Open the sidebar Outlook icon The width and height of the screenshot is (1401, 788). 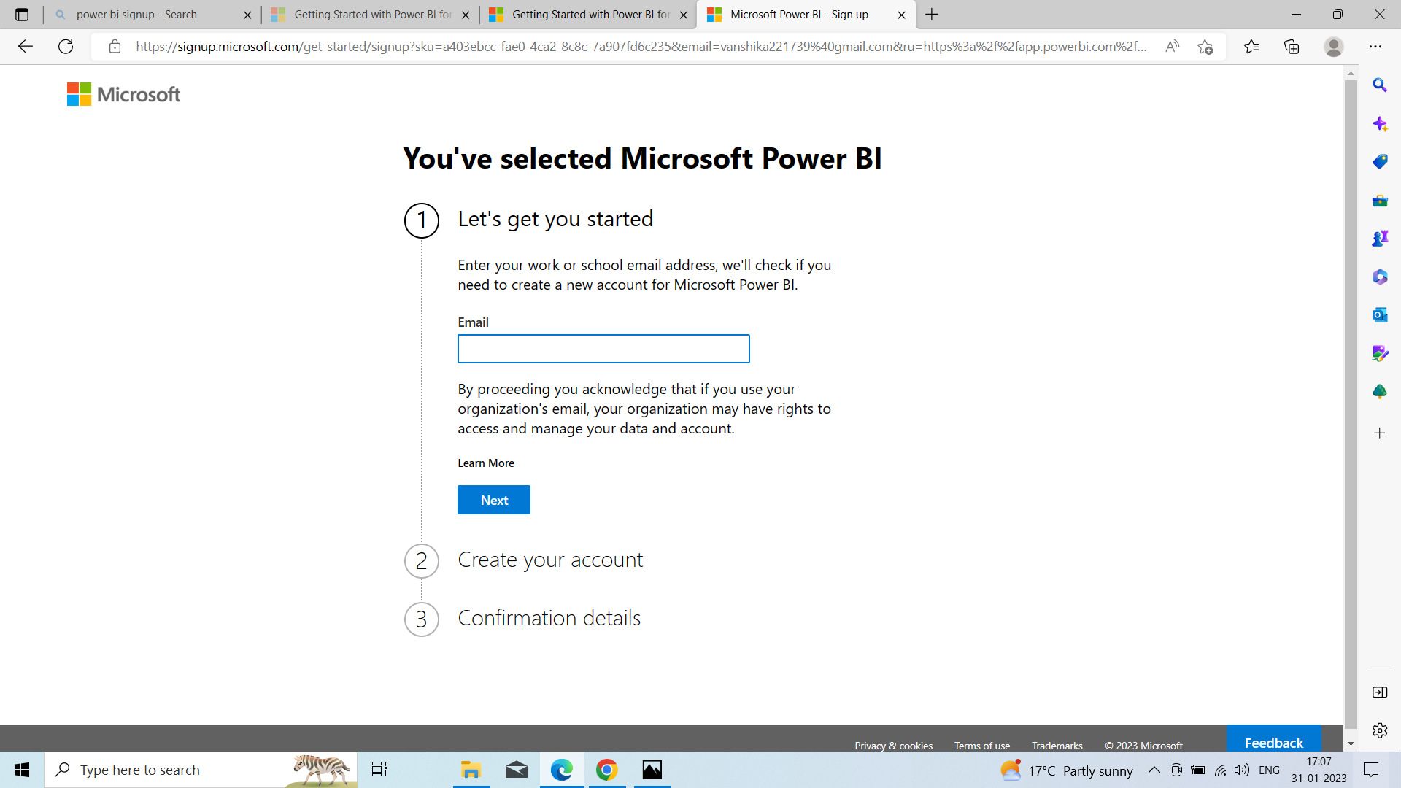point(1379,315)
